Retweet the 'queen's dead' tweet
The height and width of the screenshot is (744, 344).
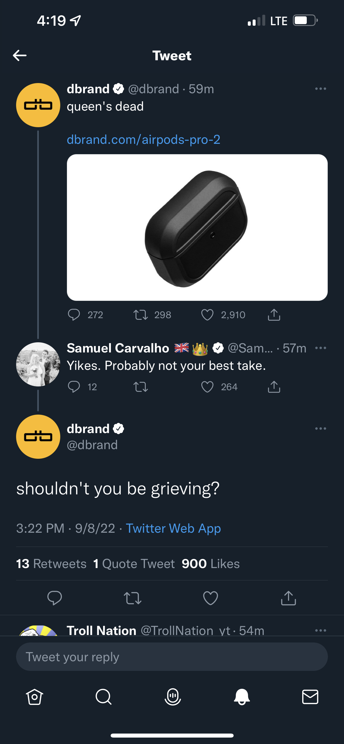pos(141,315)
